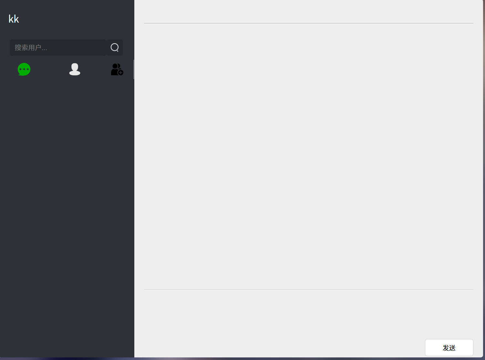Image resolution: width=485 pixels, height=360 pixels.
Task: Switch to the conversations tab in sidebar
Action: 24,69
